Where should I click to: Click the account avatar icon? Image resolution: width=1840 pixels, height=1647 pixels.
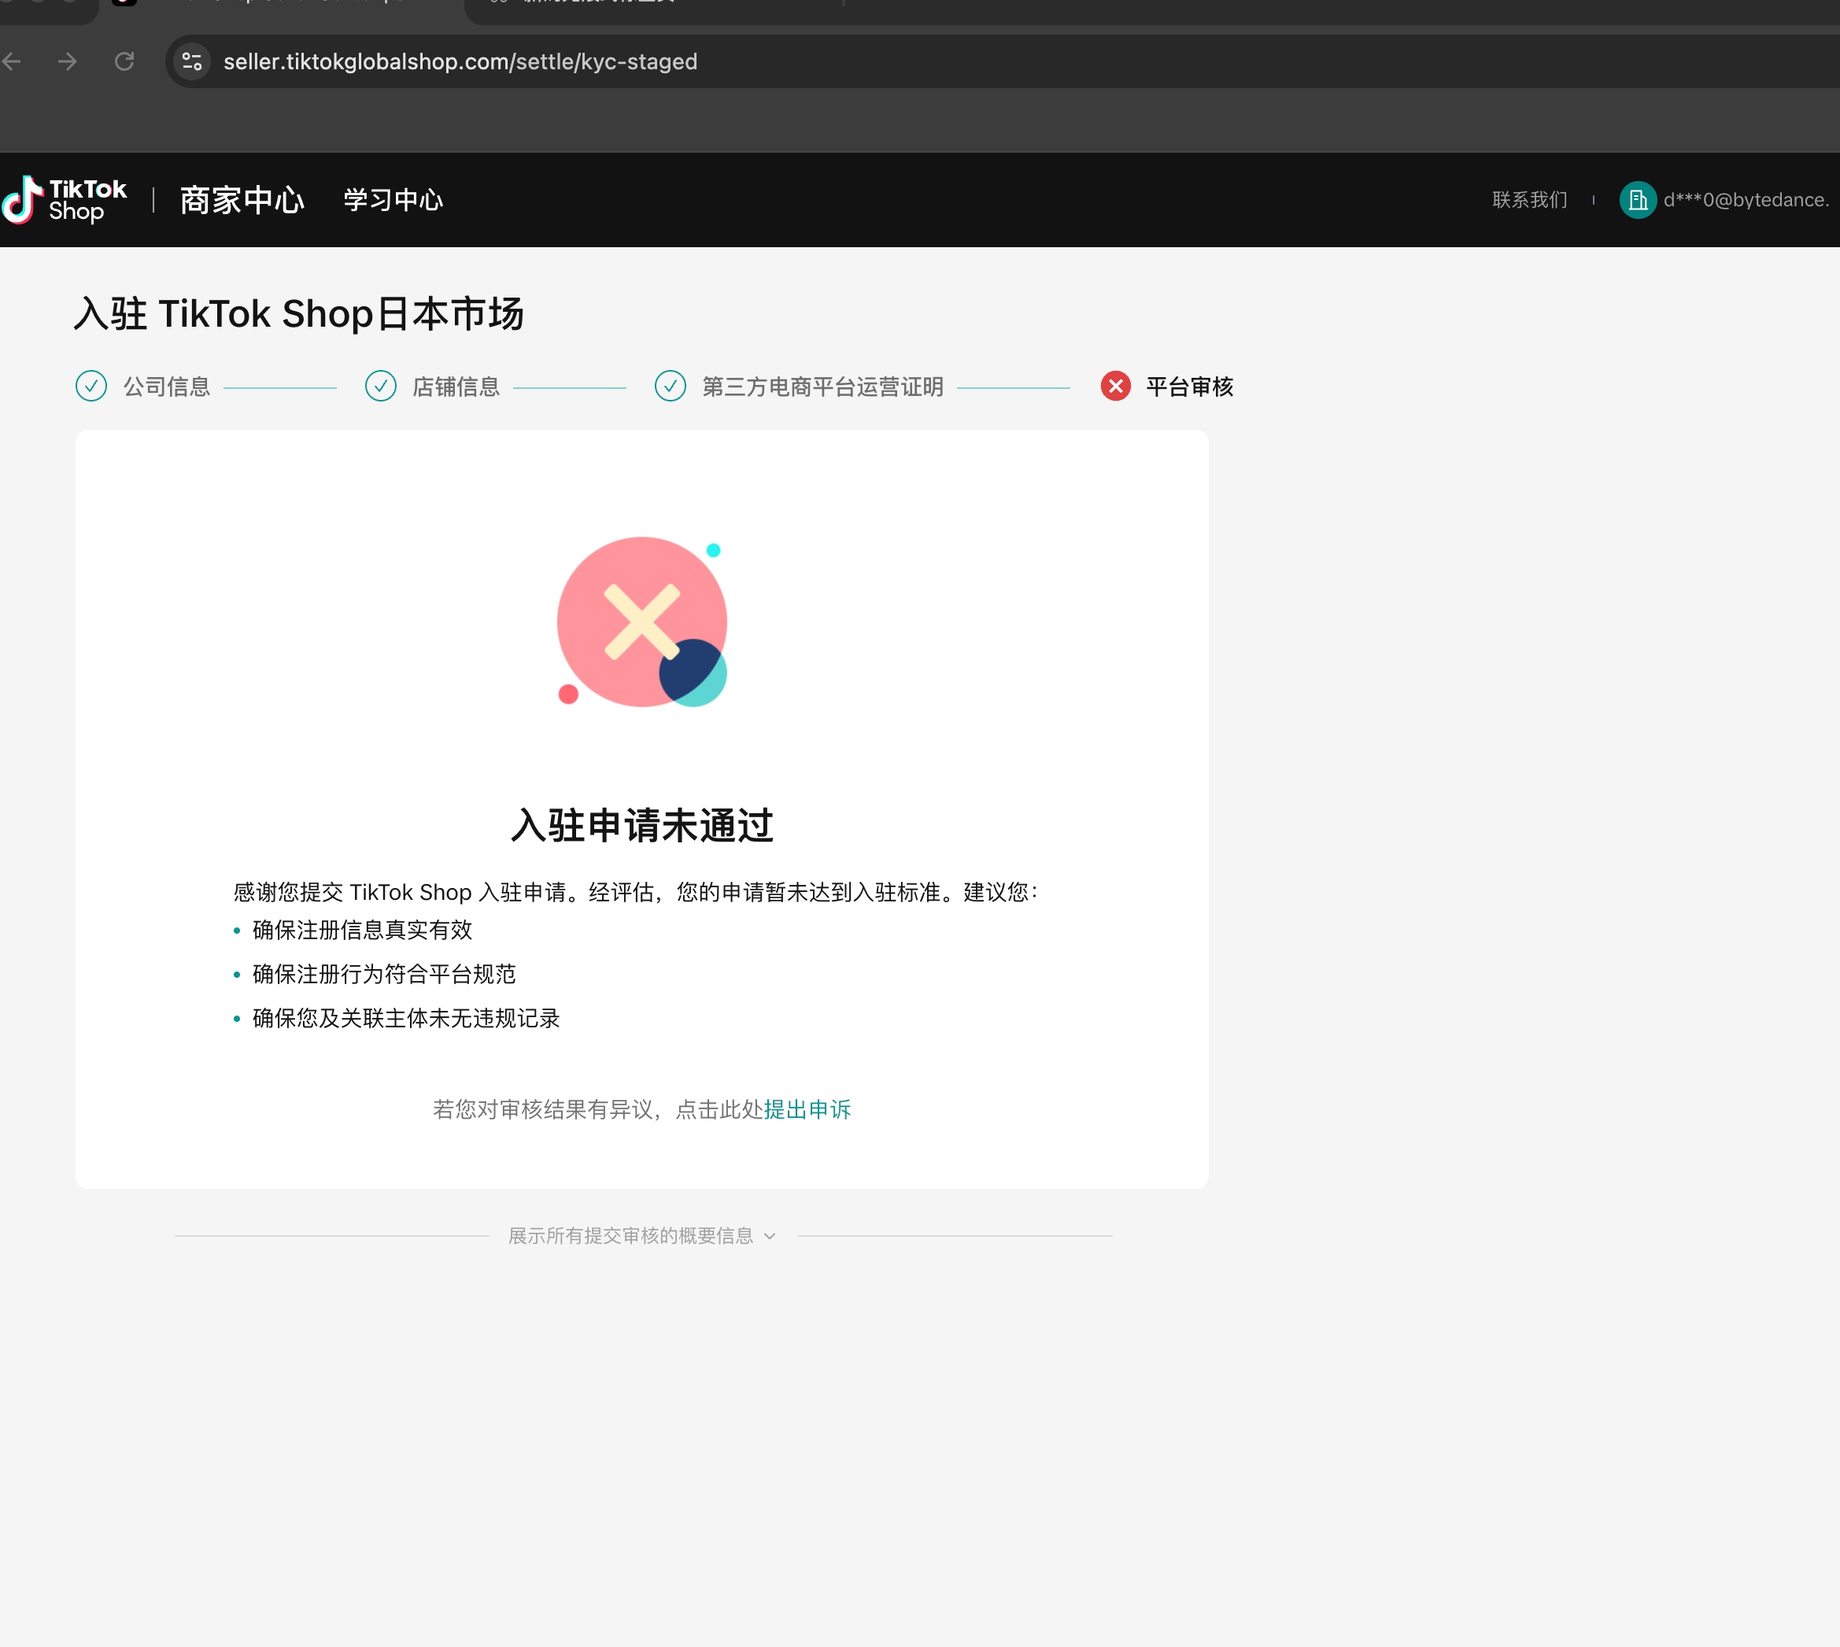pyautogui.click(x=1638, y=200)
